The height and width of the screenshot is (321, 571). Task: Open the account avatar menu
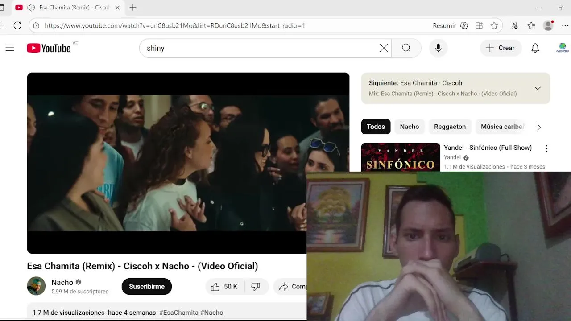click(562, 48)
